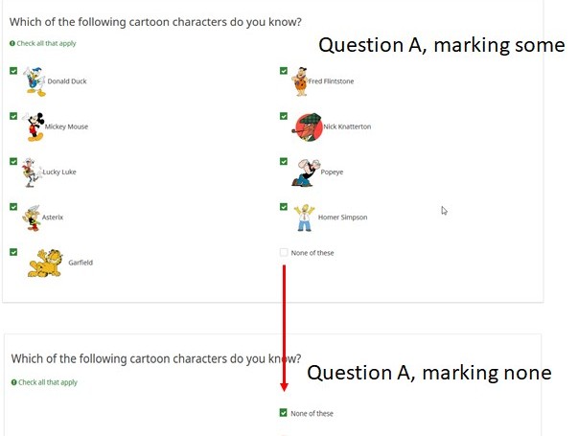The height and width of the screenshot is (436, 578).
Task: Click the Asterix cartoon image
Action: 31,217
